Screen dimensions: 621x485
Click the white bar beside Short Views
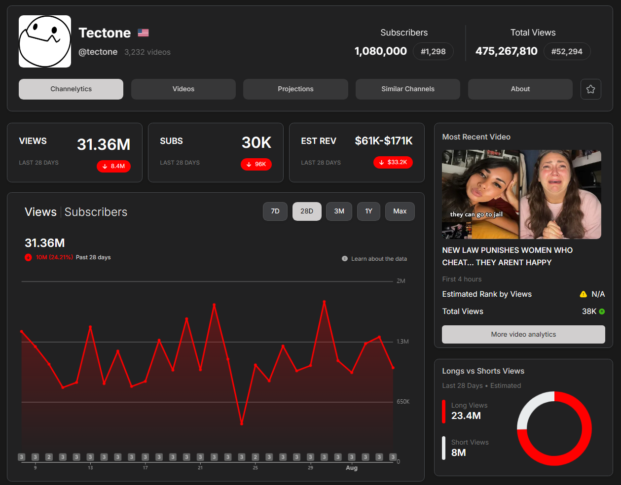(x=444, y=448)
